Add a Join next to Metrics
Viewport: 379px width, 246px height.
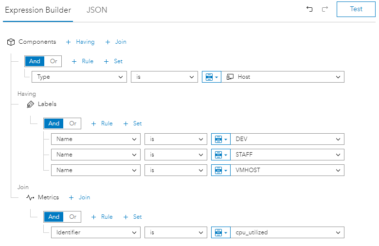coord(80,197)
